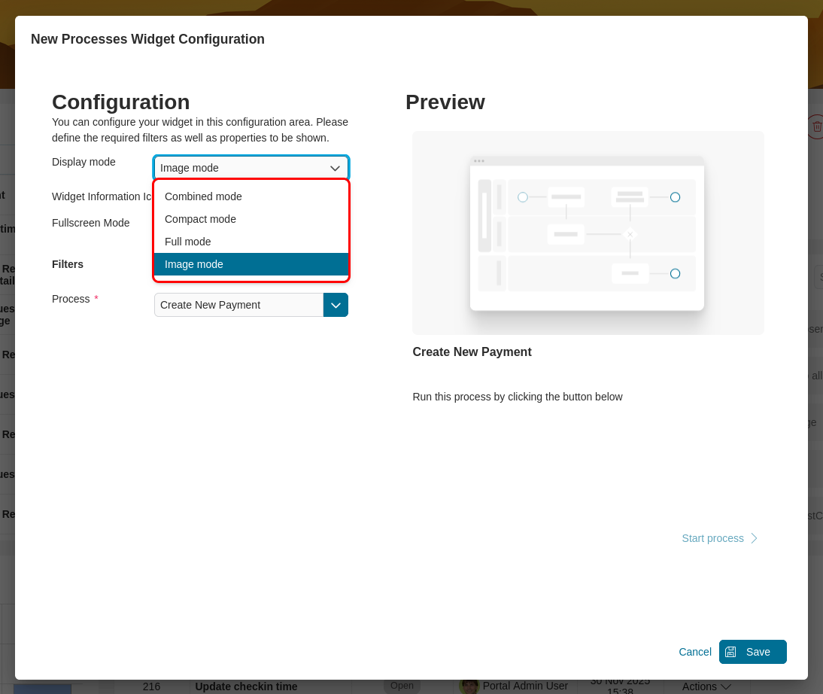This screenshot has height=694, width=823.
Task: Click the blue chevron on the Process field
Action: pos(336,305)
